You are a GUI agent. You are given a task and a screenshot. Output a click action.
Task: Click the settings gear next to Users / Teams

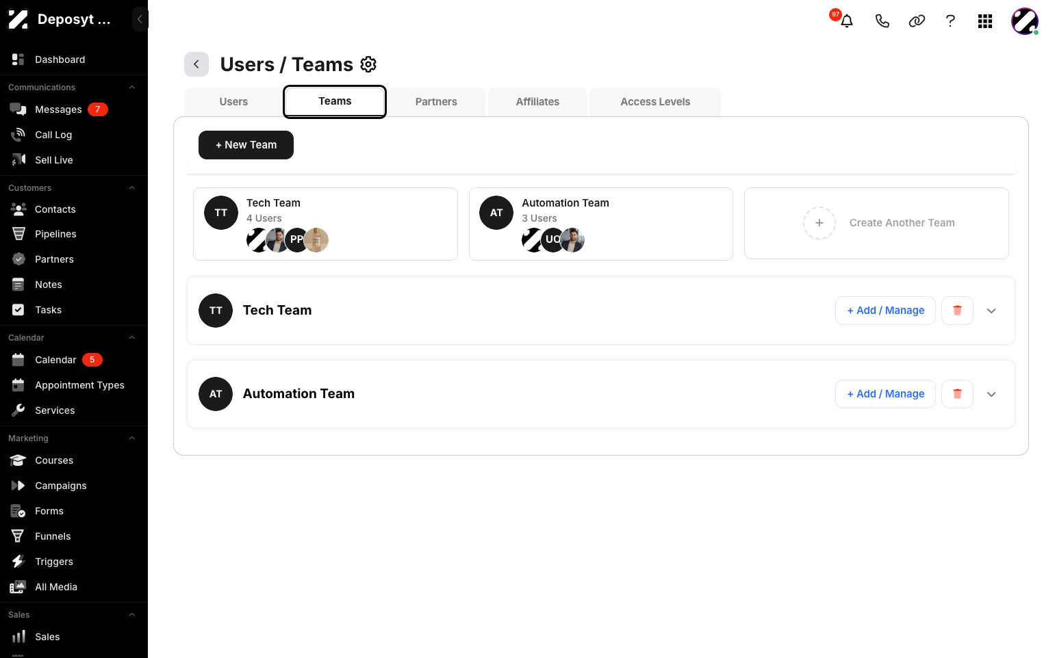click(x=368, y=64)
